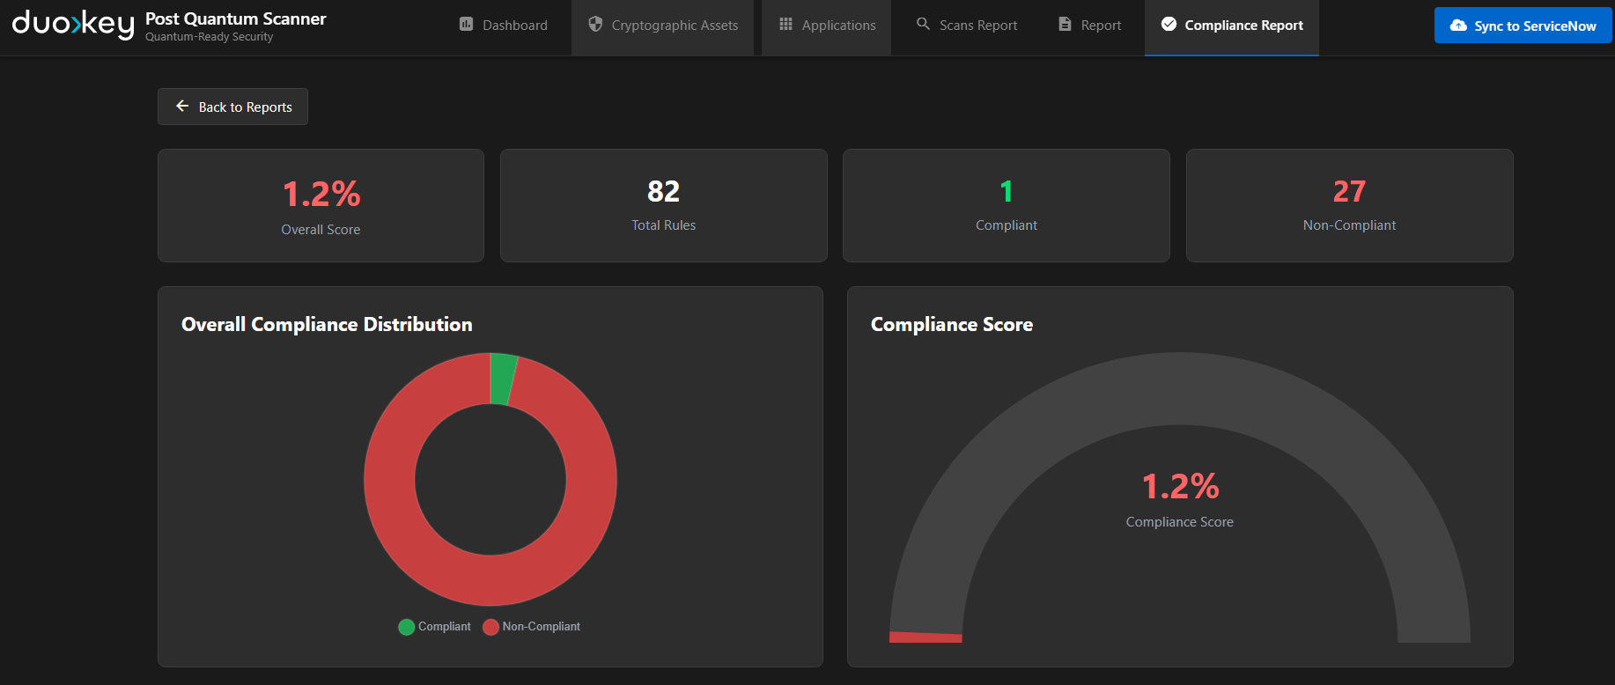The width and height of the screenshot is (1615, 685).
Task: Click the green compliant donut slice
Action: click(502, 379)
